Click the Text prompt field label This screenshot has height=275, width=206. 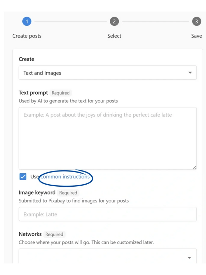pos(33,93)
